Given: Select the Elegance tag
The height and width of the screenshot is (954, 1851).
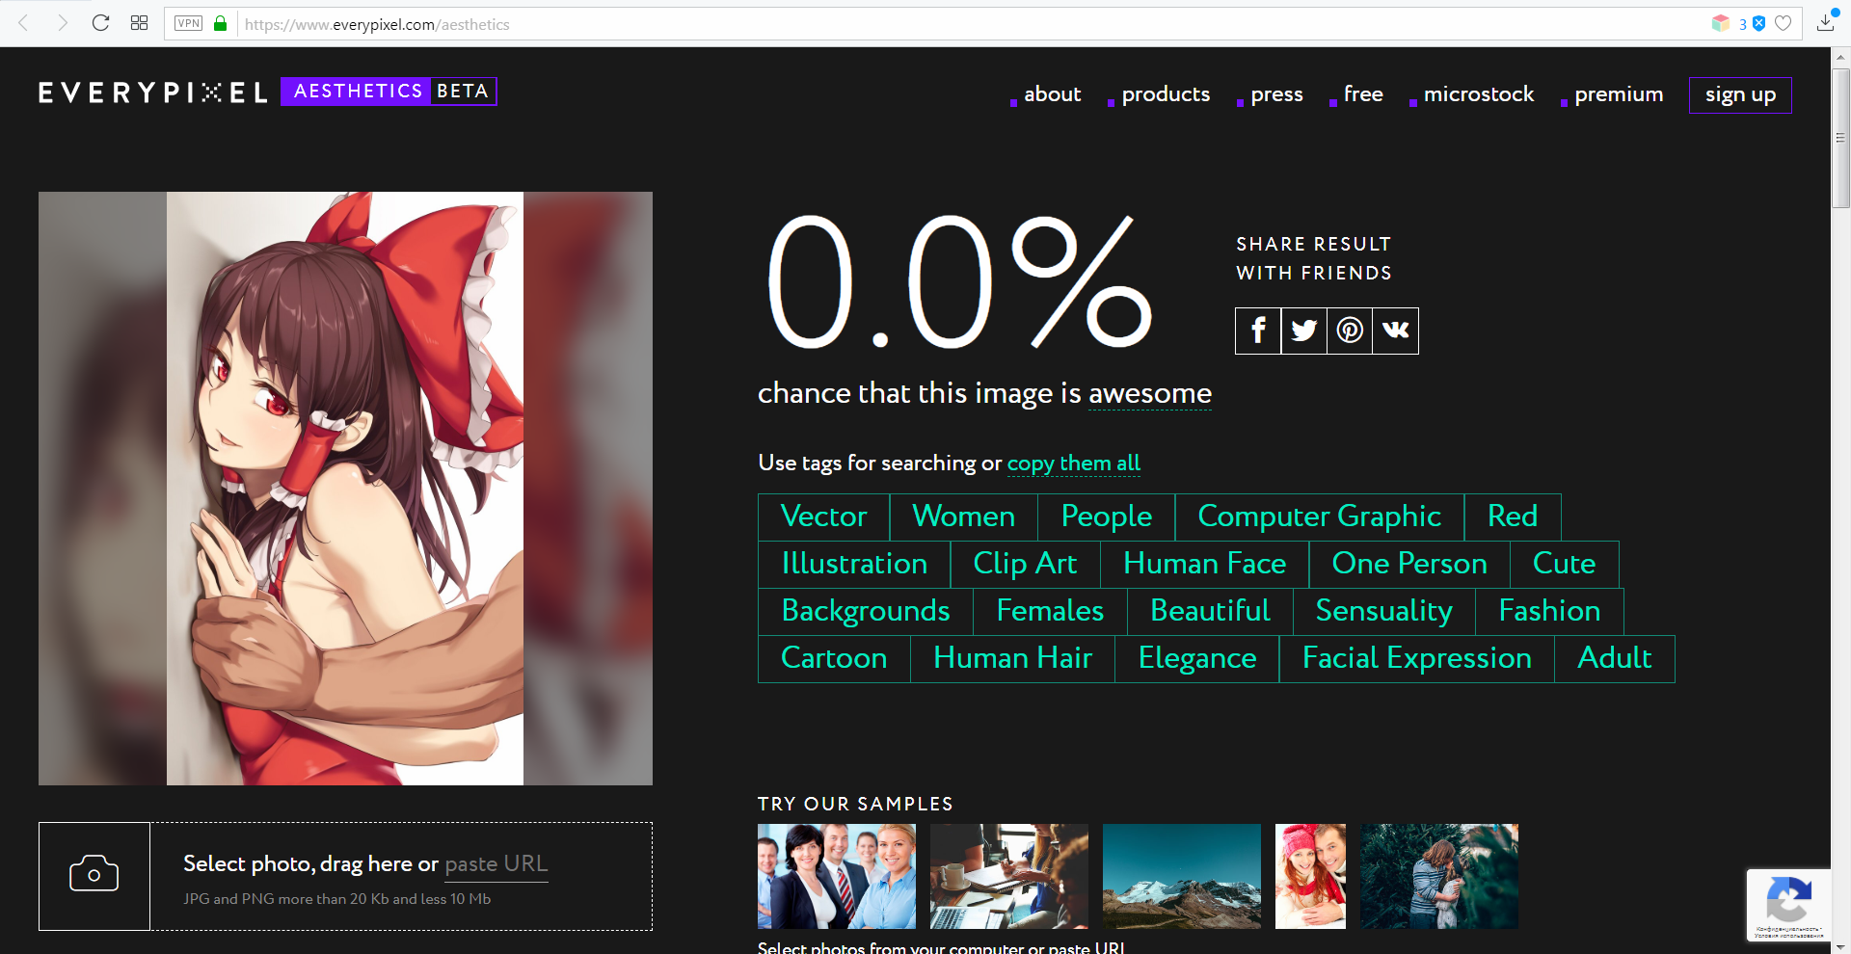Looking at the screenshot, I should click(x=1197, y=658).
